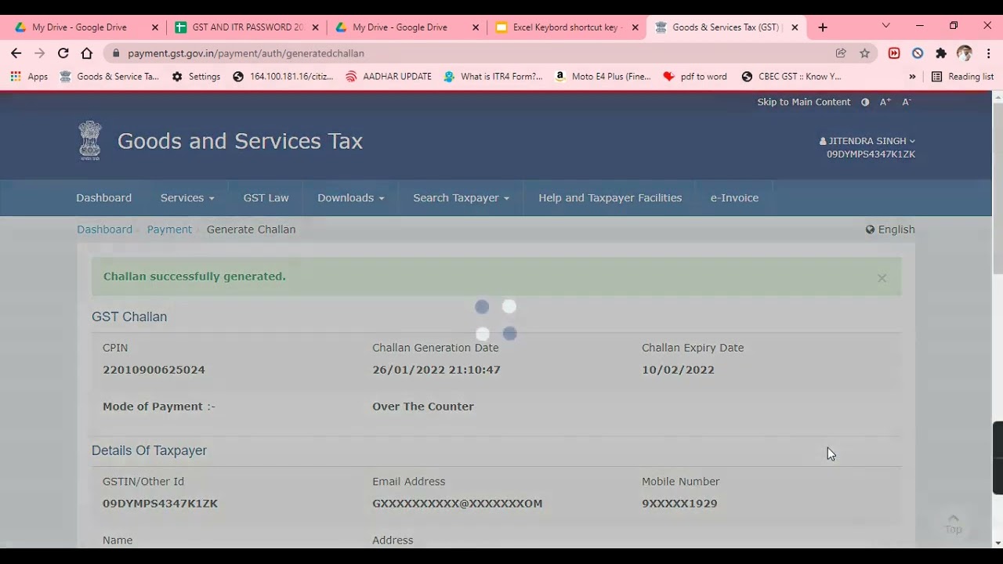Image resolution: width=1003 pixels, height=564 pixels.
Task: Open CBEC GST Know Your bookmark
Action: pyautogui.click(x=791, y=77)
